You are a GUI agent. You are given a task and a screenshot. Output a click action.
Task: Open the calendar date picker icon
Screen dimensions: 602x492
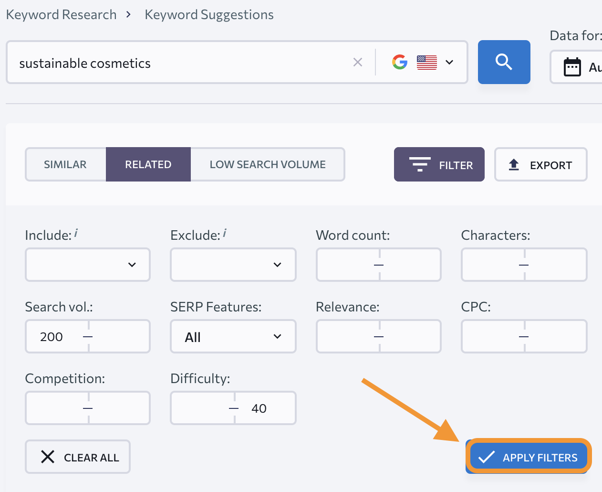[572, 67]
